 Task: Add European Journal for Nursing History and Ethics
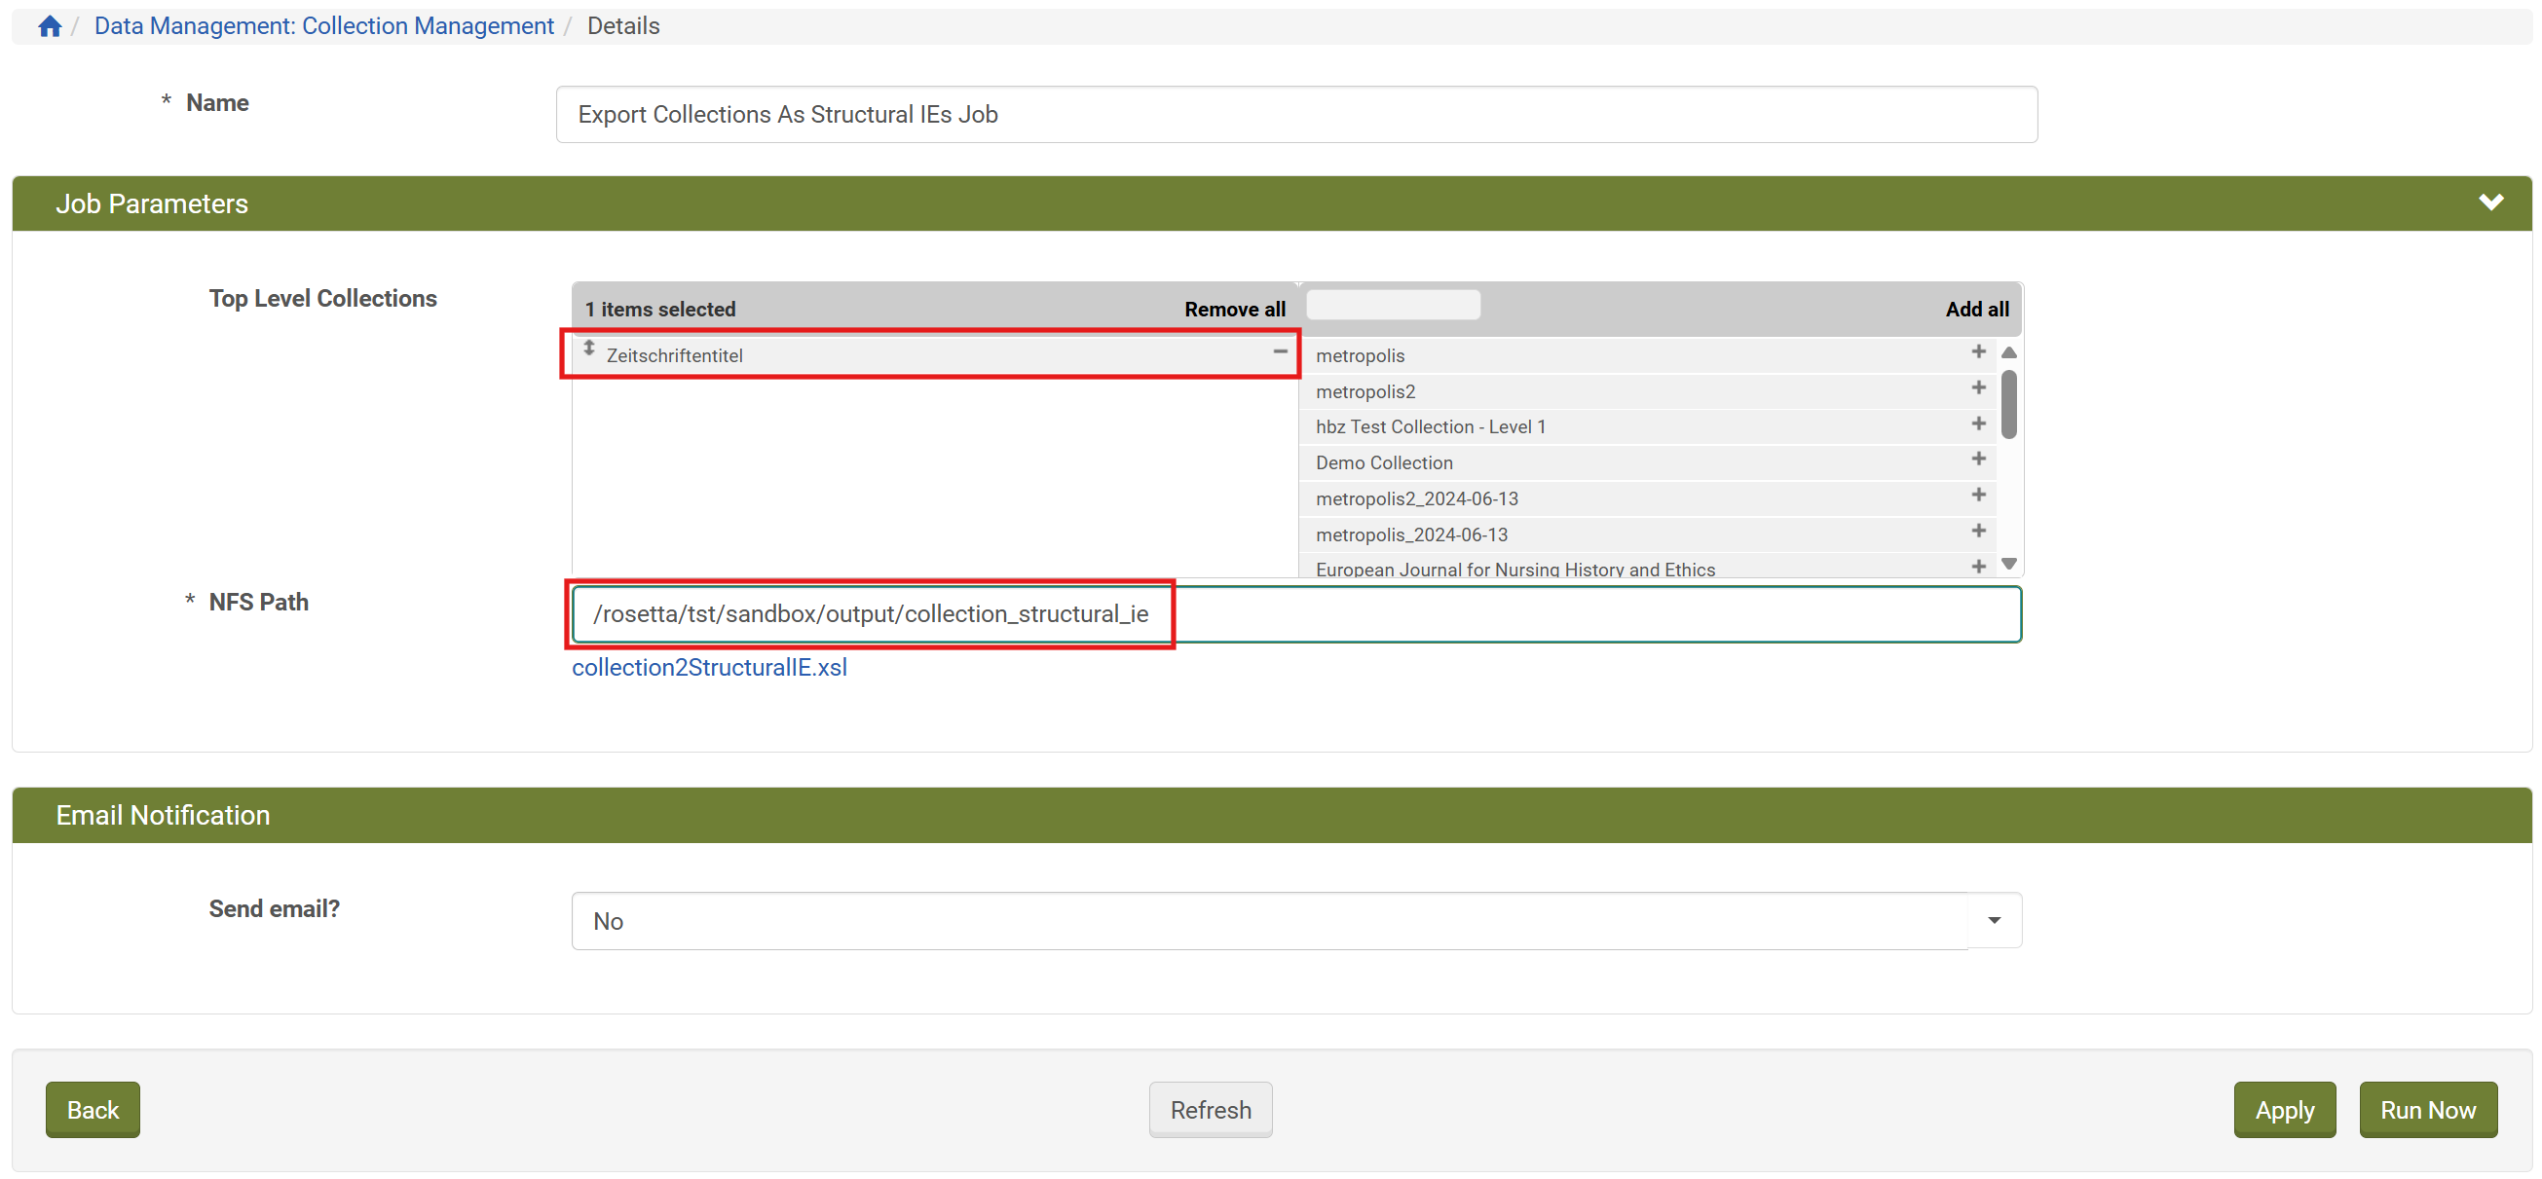[1978, 566]
